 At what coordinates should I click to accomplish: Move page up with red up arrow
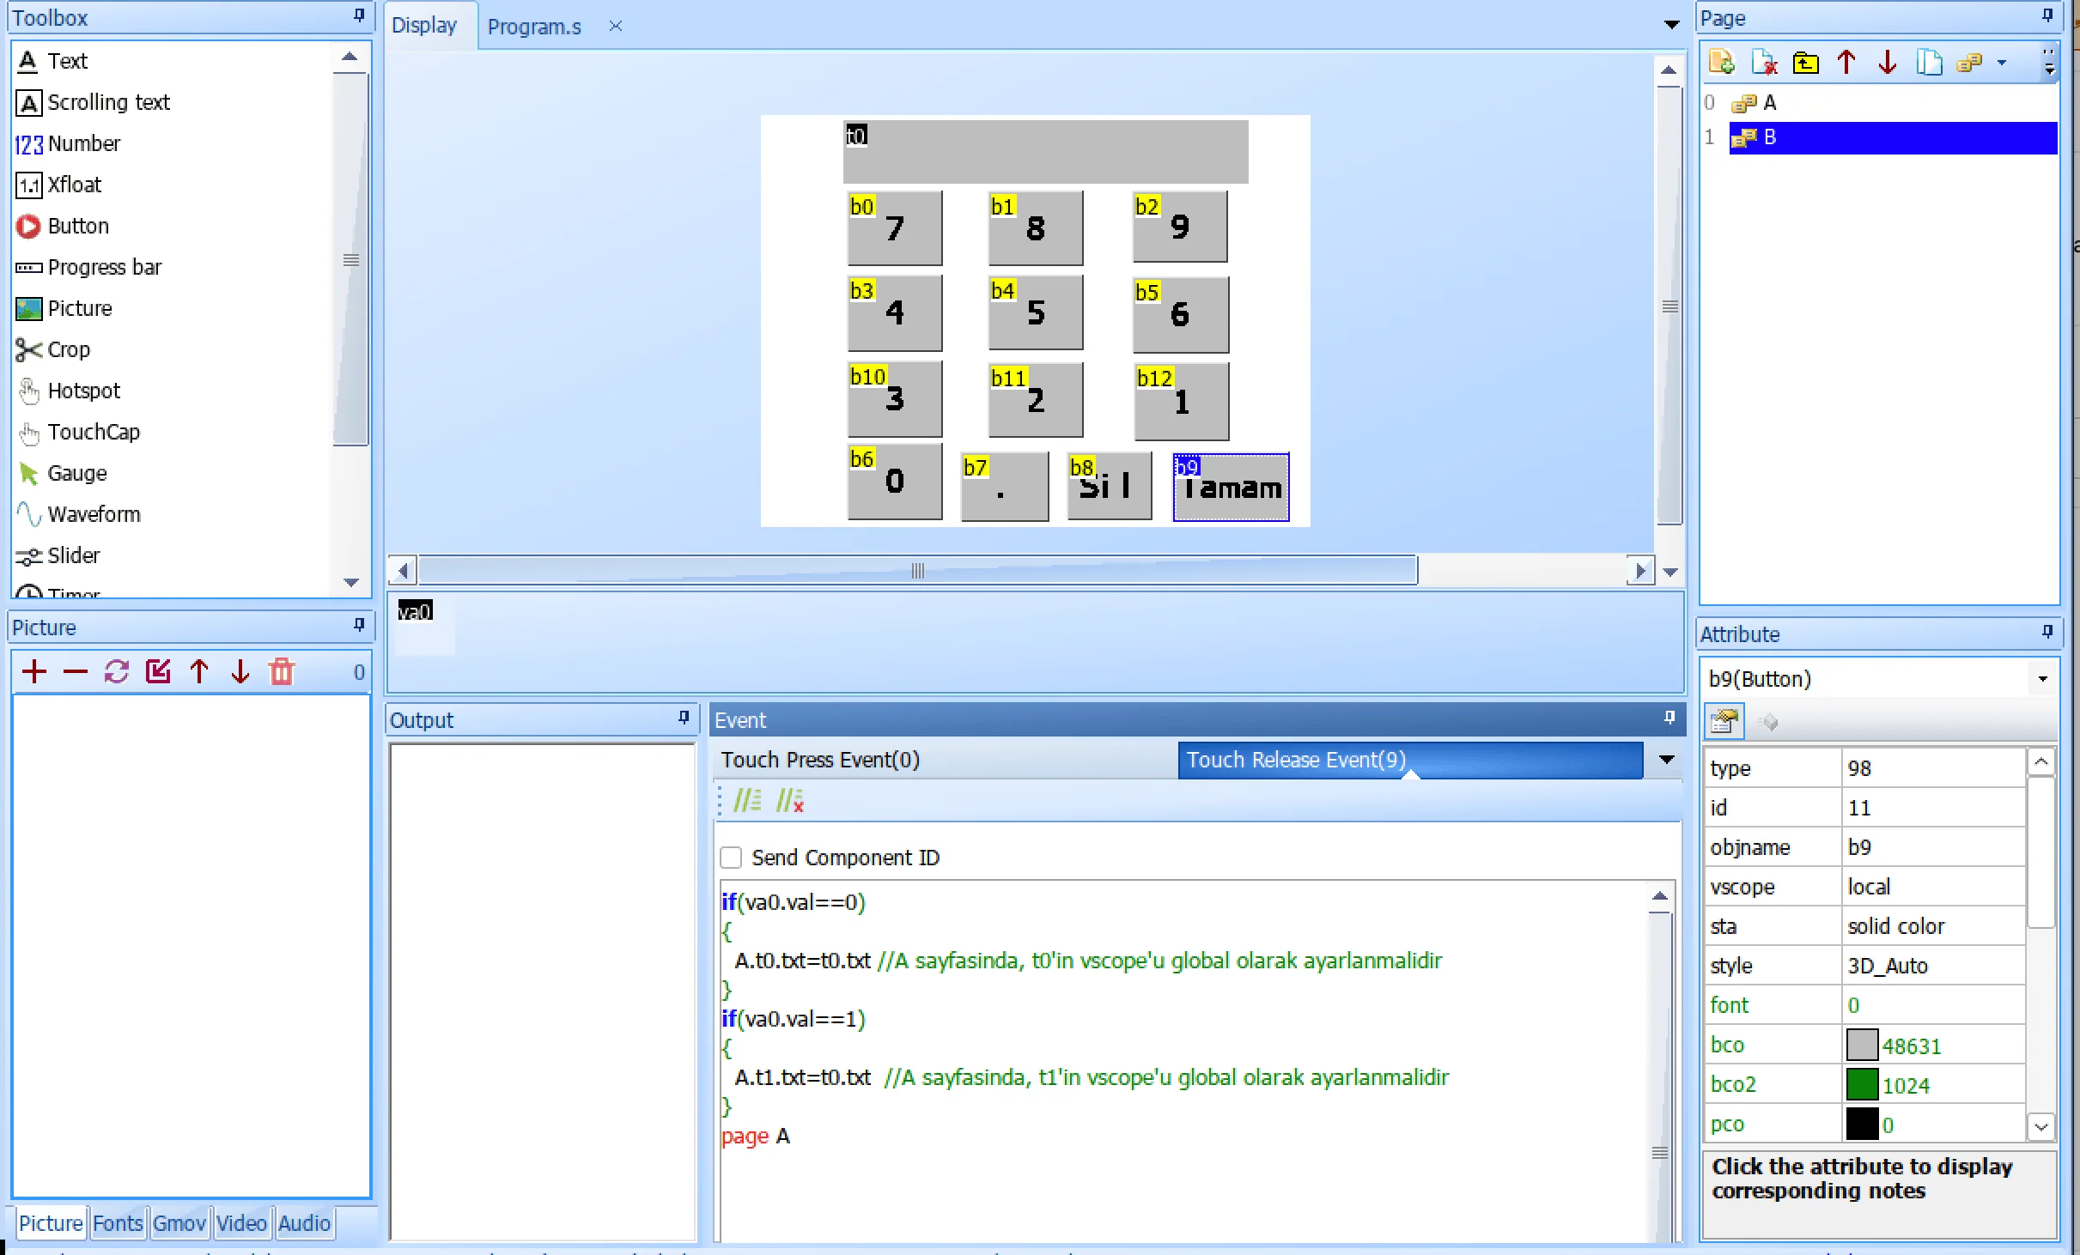pos(1846,63)
